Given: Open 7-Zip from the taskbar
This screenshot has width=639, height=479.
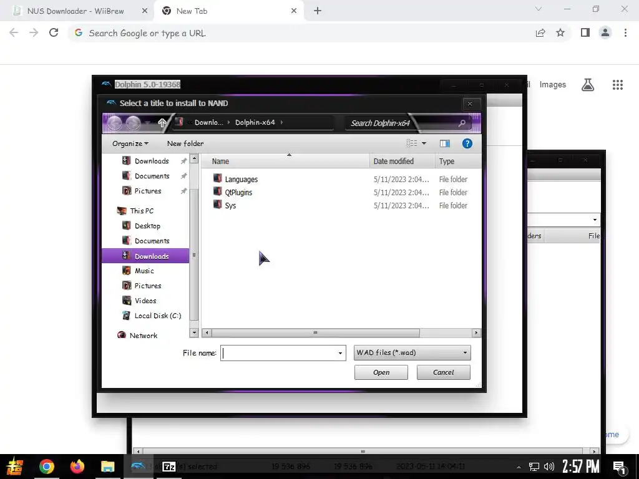Looking at the screenshot, I should (169, 467).
